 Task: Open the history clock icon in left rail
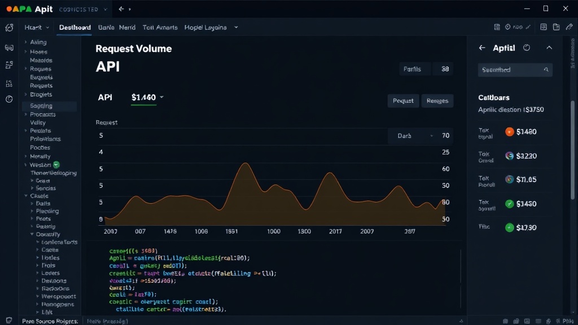click(9, 99)
